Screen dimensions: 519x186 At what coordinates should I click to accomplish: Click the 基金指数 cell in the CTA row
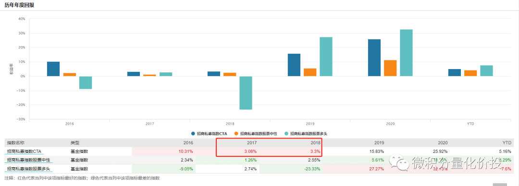(79, 151)
